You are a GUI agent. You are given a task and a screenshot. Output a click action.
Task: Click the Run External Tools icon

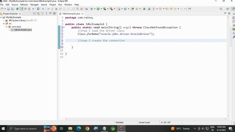coord(111,9)
